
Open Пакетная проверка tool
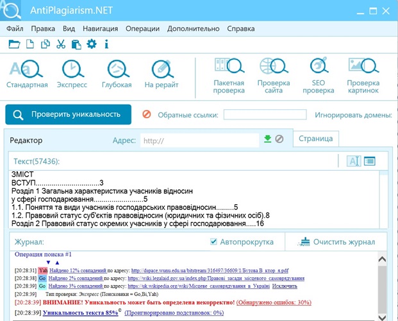tap(229, 76)
